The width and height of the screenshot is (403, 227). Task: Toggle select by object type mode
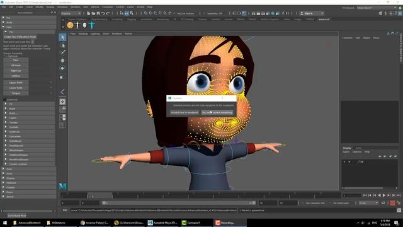click(x=127, y=13)
